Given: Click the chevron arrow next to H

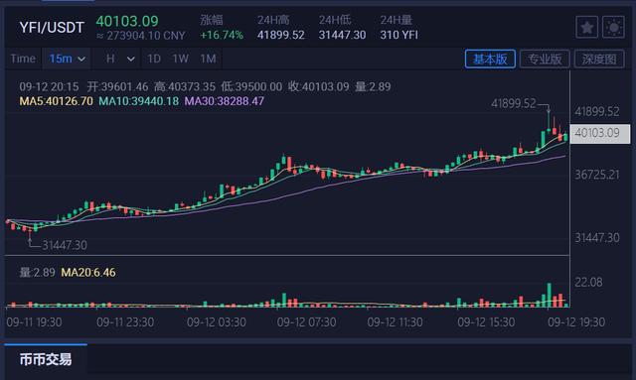Looking at the screenshot, I should [130, 60].
